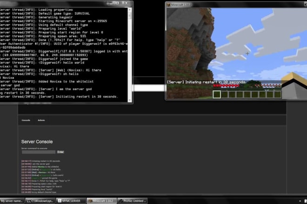Click Minecraft health hearts bar
307x204 pixels.
pyautogui.click(x=226, y=85)
